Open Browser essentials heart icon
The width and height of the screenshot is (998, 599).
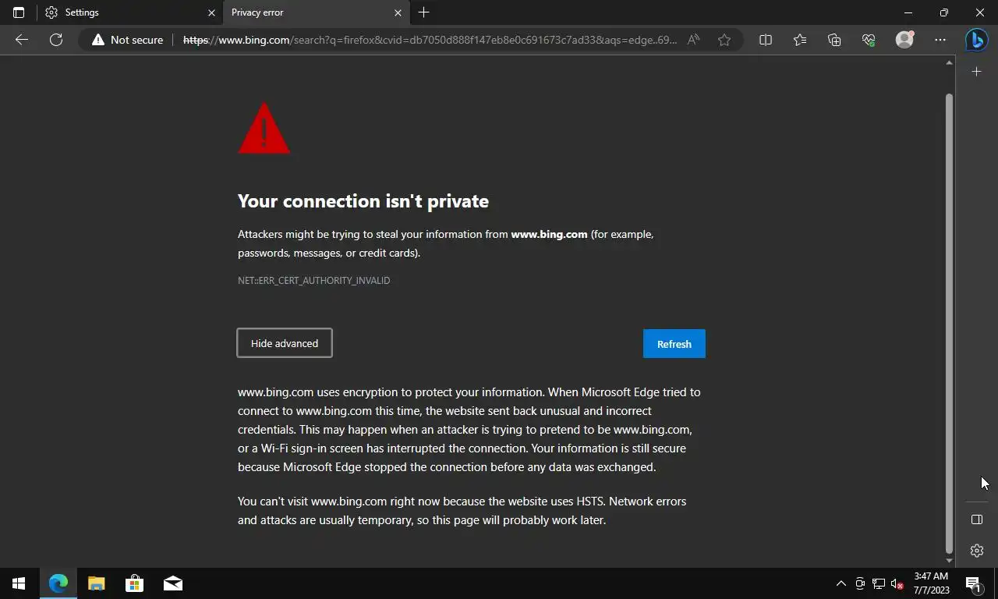click(869, 40)
